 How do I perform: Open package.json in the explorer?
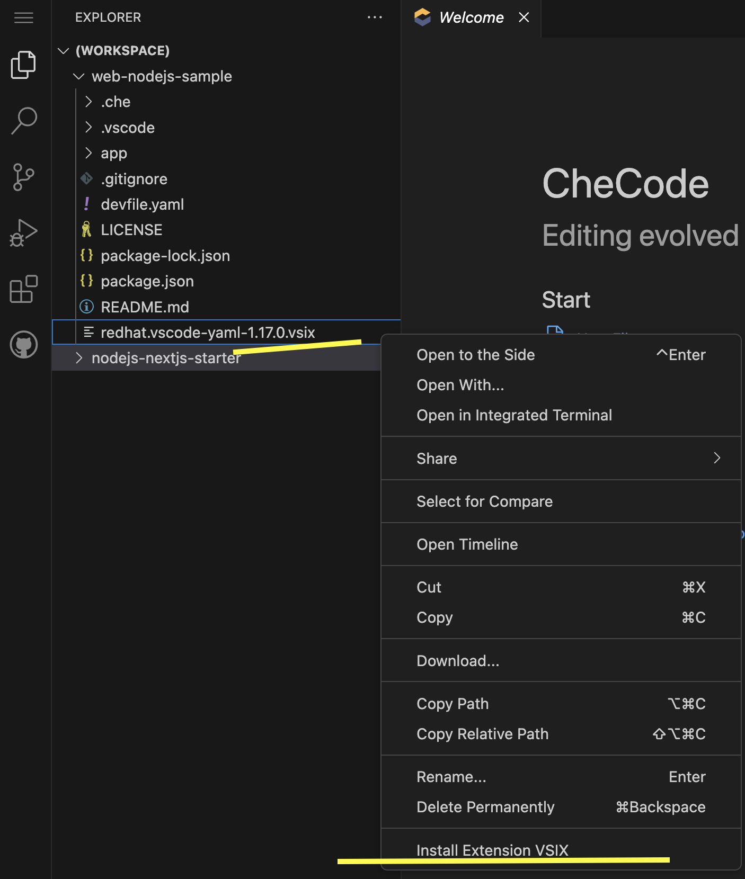147,281
